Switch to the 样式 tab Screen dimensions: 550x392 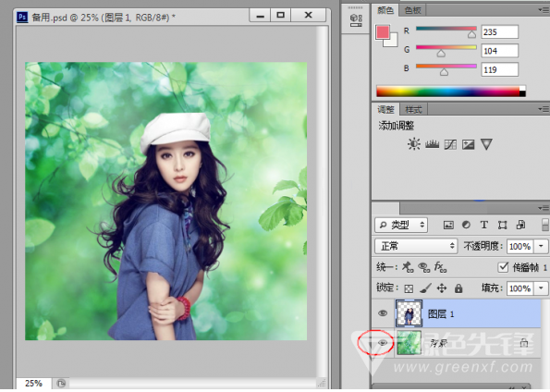point(413,110)
